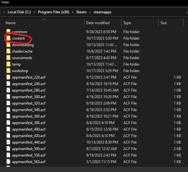Click the '2 KB' size of appmanifest_500.acf

click(x=177, y=148)
